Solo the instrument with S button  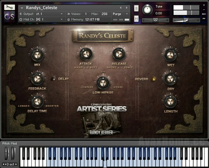(x=136, y=8)
